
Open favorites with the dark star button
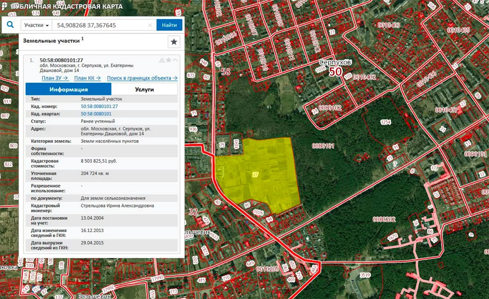[174, 41]
